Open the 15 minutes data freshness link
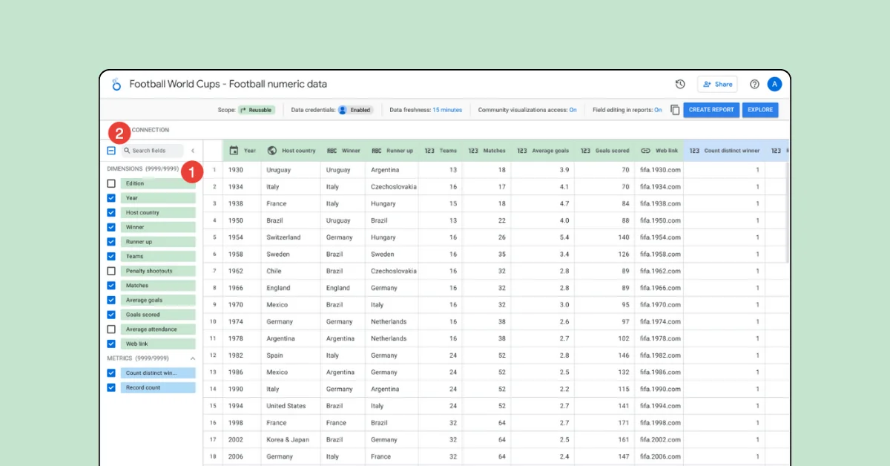Image resolution: width=890 pixels, height=466 pixels. click(447, 110)
